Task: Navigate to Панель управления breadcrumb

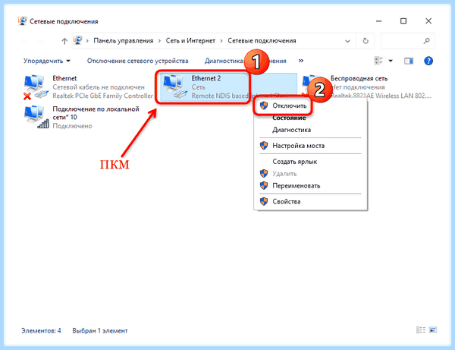Action: click(x=124, y=41)
